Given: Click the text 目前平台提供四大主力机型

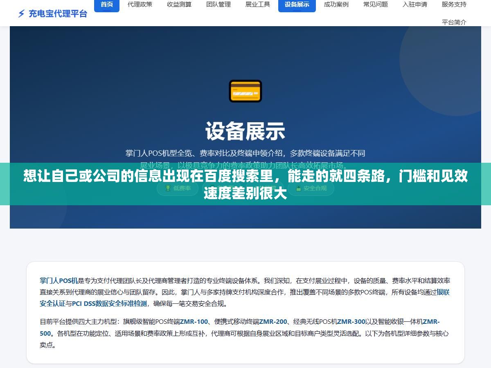Looking at the screenshot, I should click(x=78, y=322).
